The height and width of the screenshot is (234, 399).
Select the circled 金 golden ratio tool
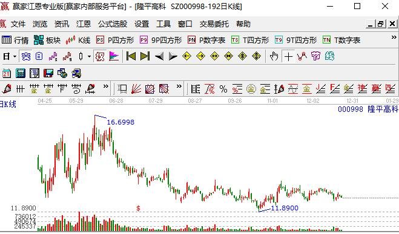pyautogui.click(x=251, y=89)
